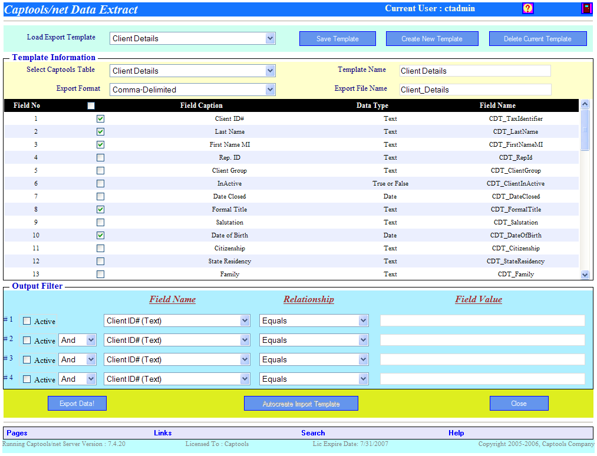The width and height of the screenshot is (597, 456).
Task: Click the Save Template button
Action: coord(337,38)
